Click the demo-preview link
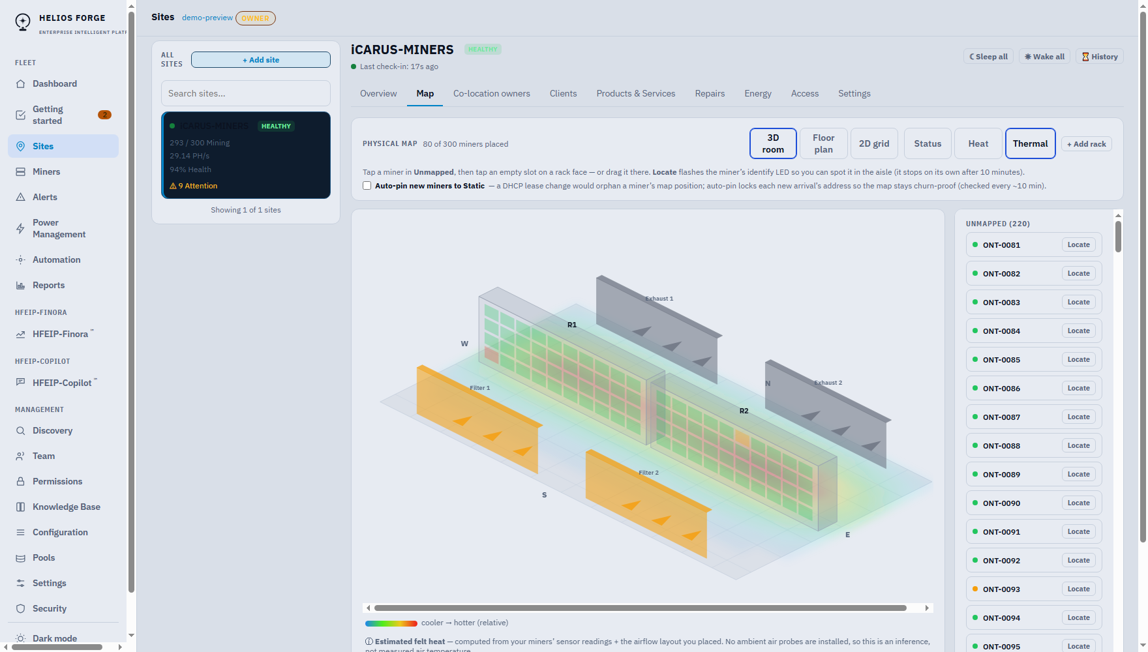1148x652 pixels. (207, 18)
